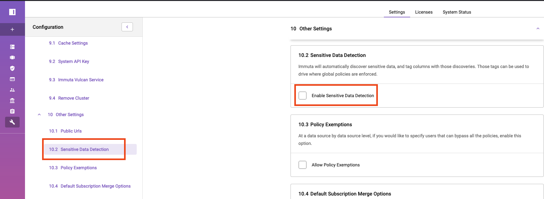Switch to the Licenses tab
Image resolution: width=544 pixels, height=199 pixels.
click(x=424, y=12)
